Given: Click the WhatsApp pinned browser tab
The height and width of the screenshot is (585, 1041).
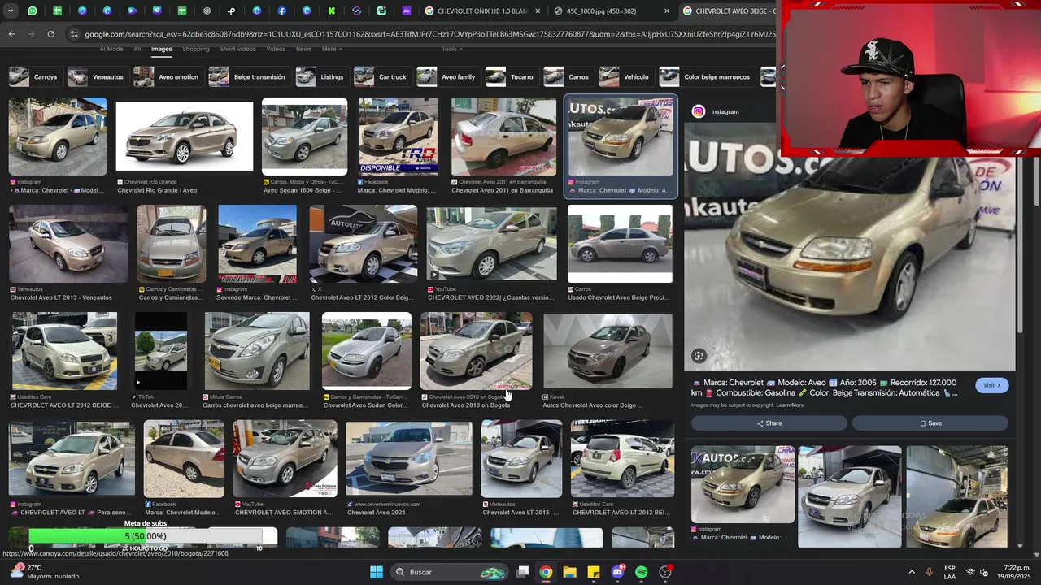Looking at the screenshot, I should coord(32,11).
